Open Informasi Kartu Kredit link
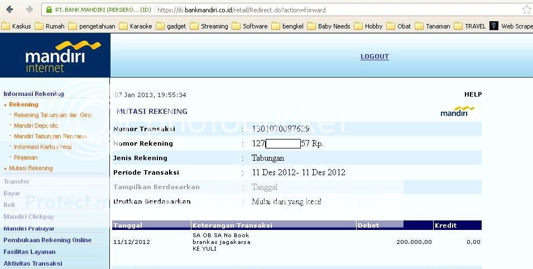The image size is (533, 269). 43,147
